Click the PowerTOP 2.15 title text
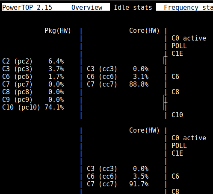The image size is (213, 194). coord(27,7)
